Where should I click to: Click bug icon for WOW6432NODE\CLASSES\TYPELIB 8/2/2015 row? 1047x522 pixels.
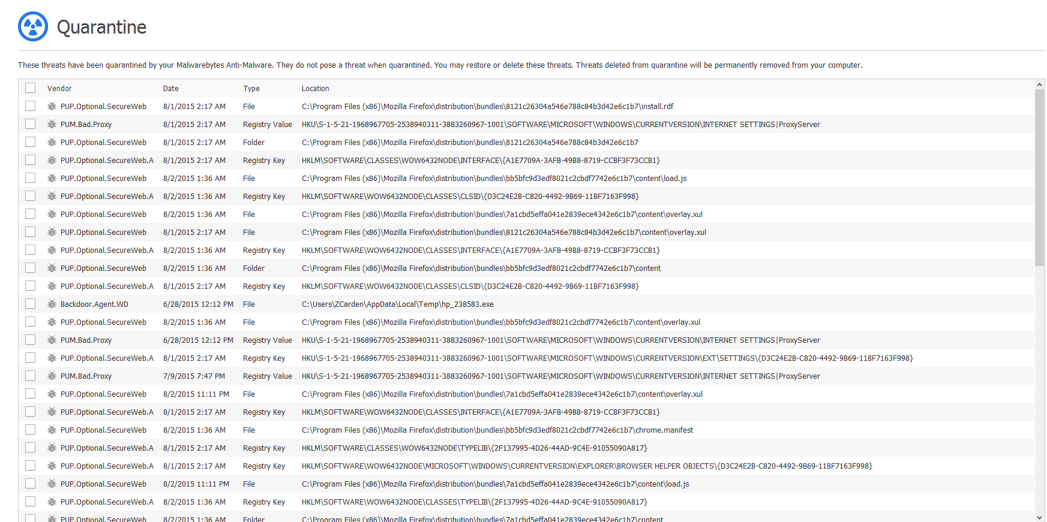(x=52, y=502)
